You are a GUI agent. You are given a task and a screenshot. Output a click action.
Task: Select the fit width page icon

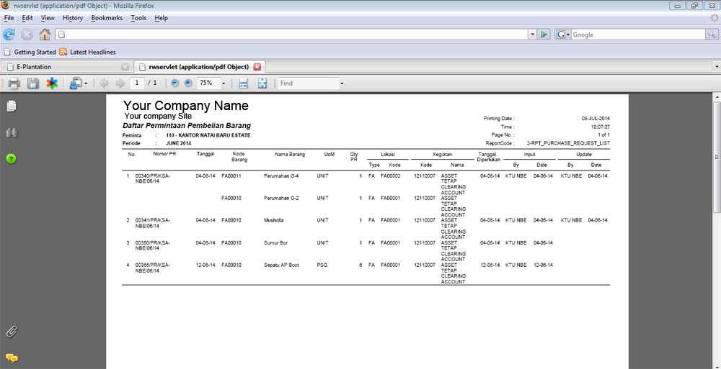click(244, 83)
